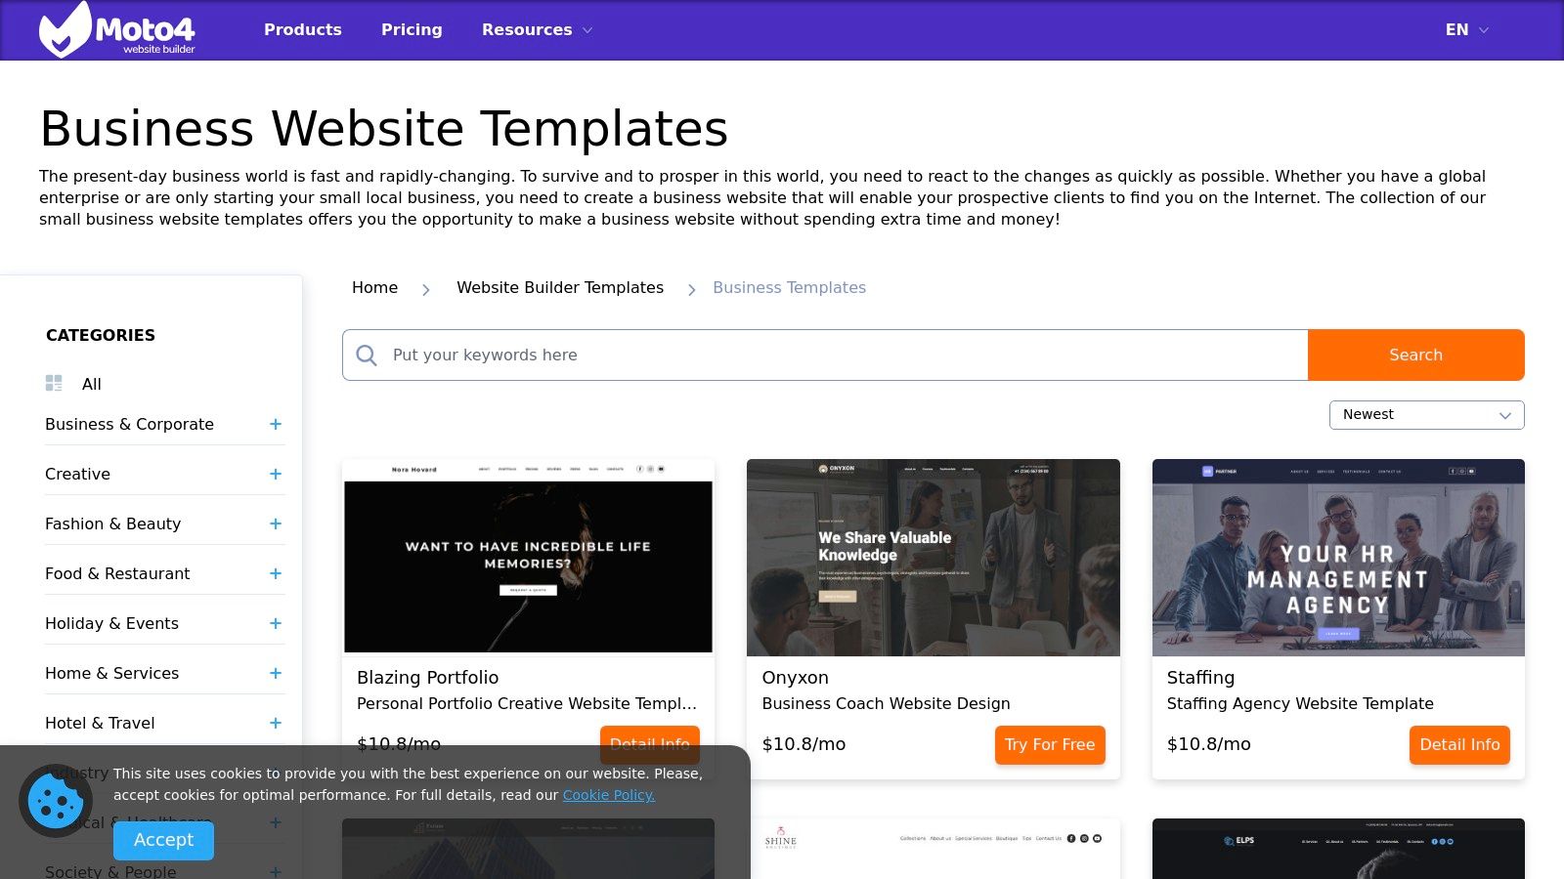Open the Blazing Portfolio template preview
Image resolution: width=1564 pixels, height=879 pixels.
(528, 557)
